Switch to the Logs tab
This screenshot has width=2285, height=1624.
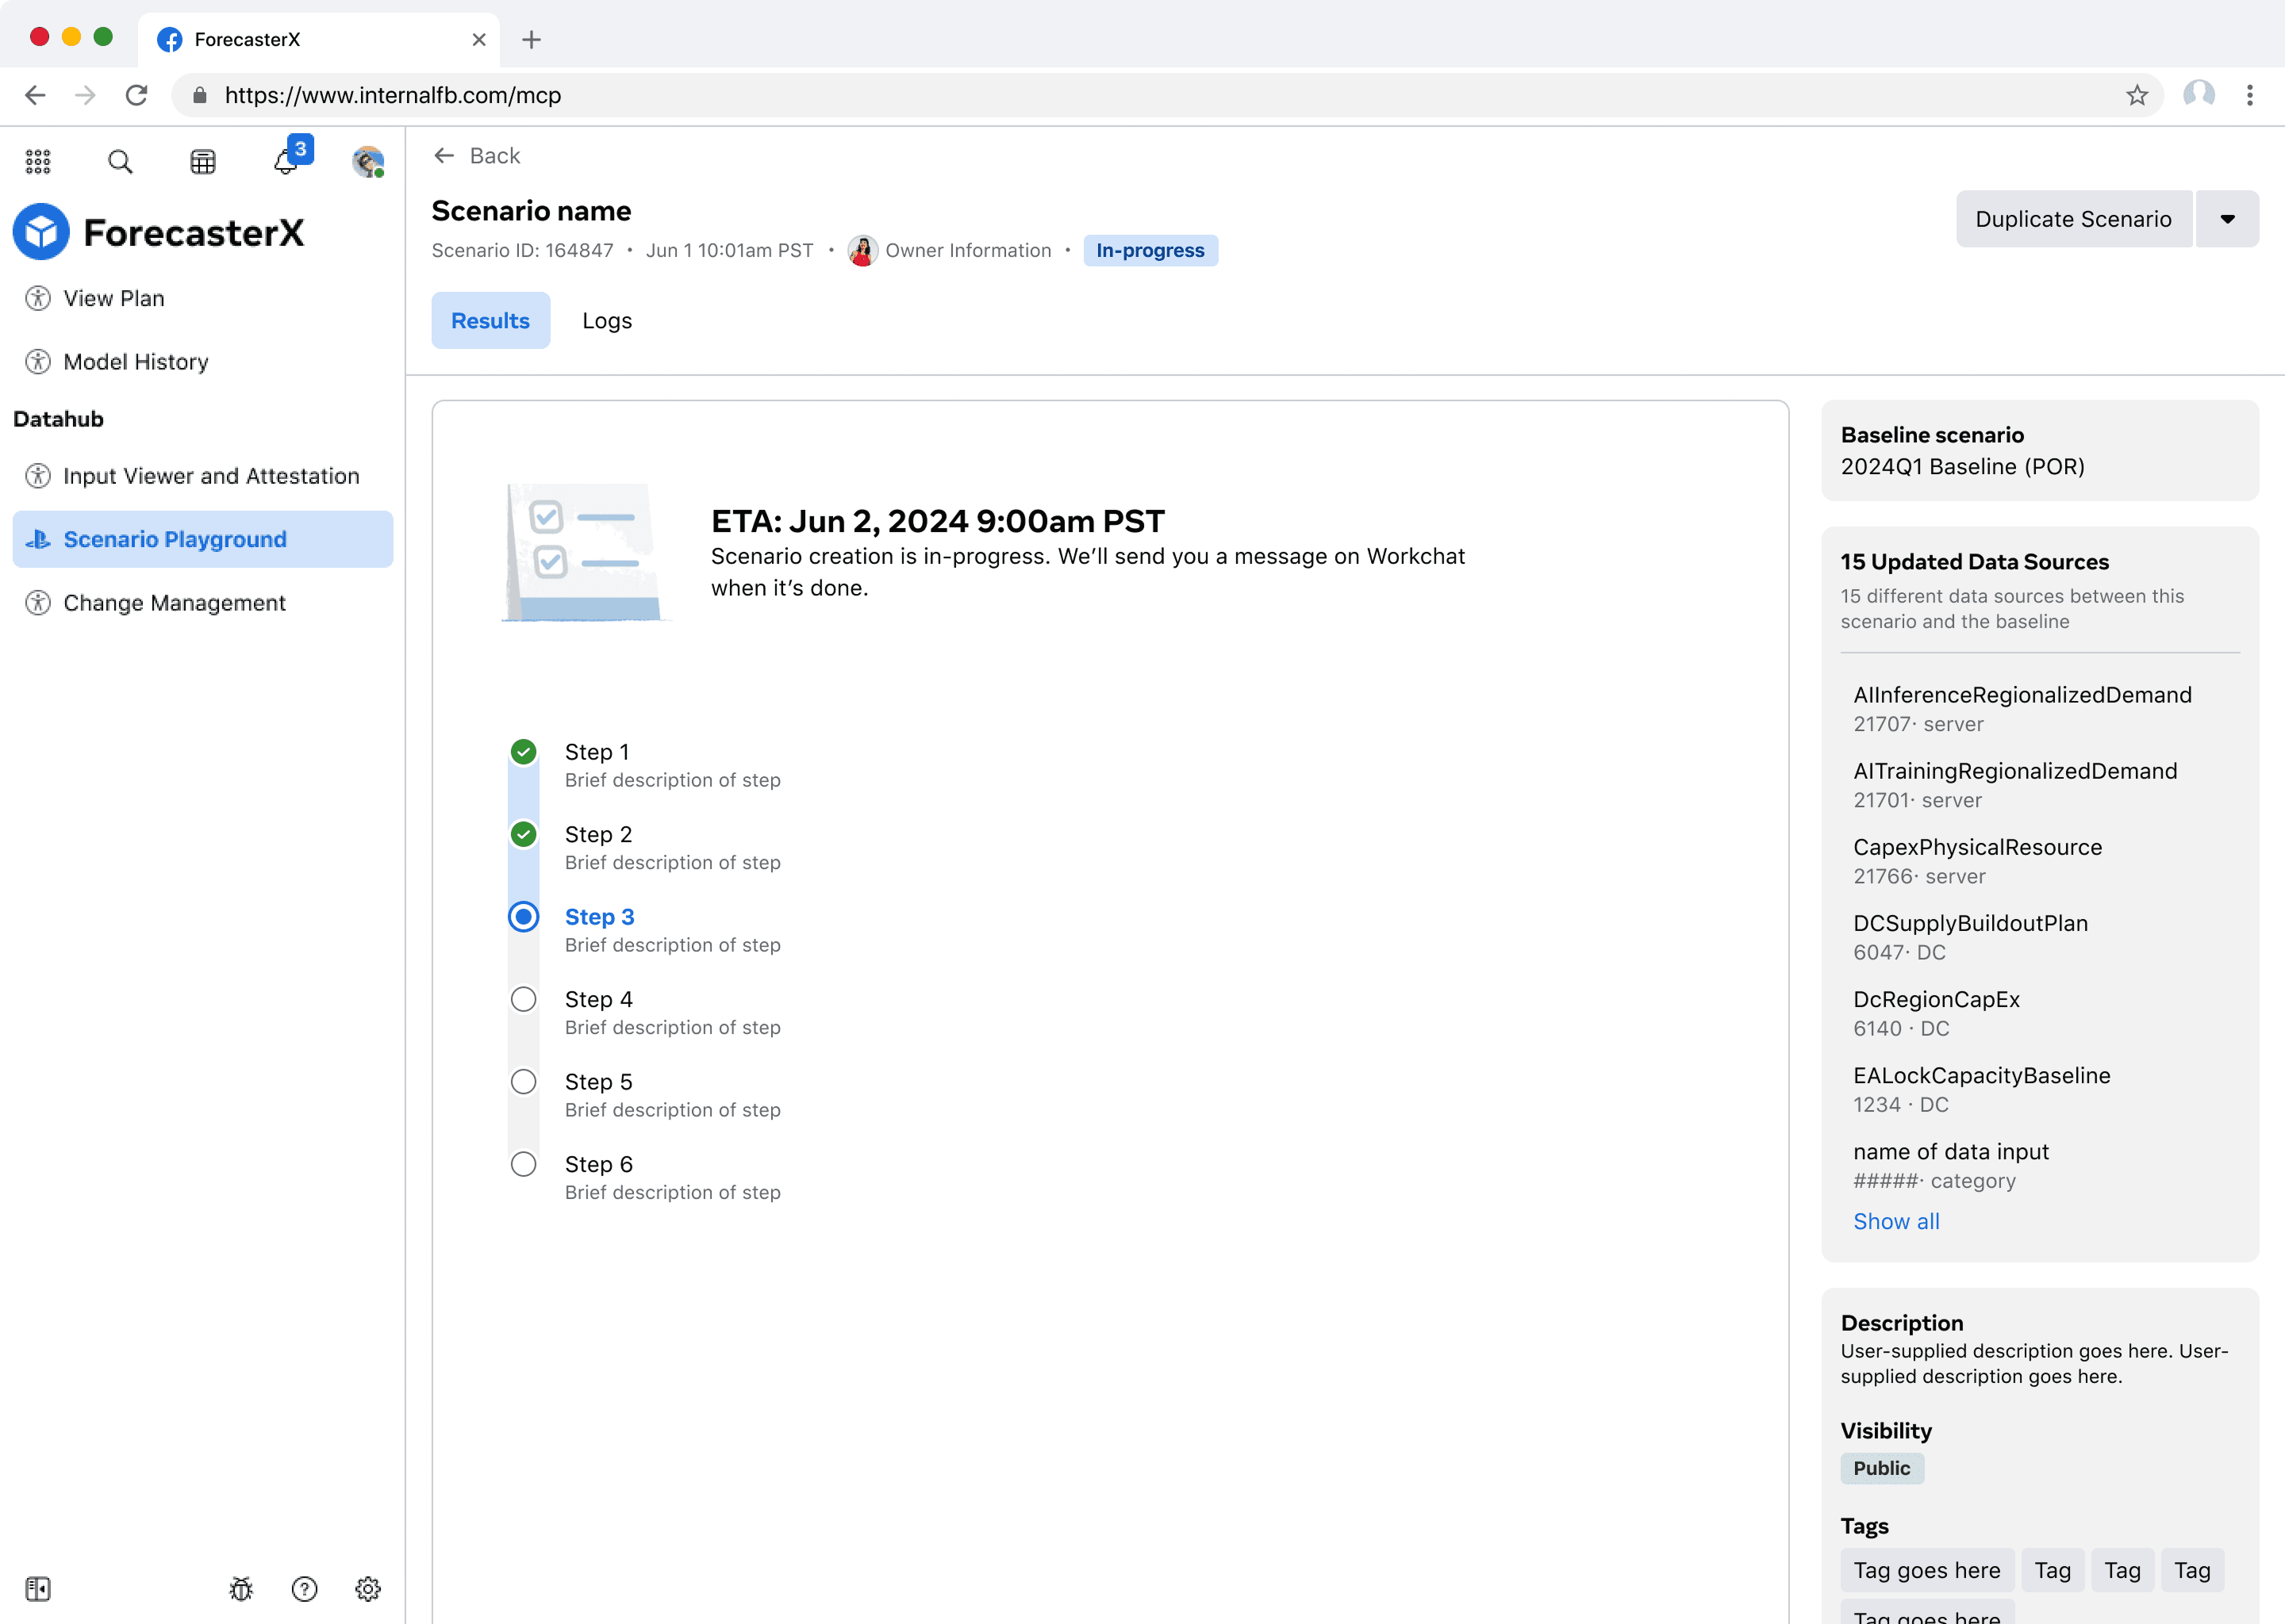(607, 320)
